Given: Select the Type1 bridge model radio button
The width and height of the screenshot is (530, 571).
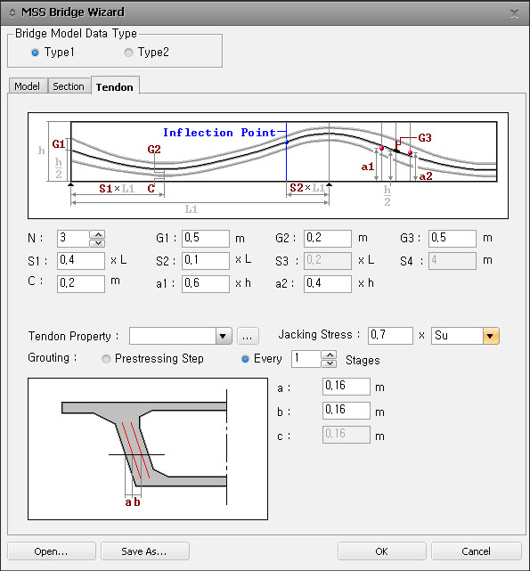Looking at the screenshot, I should [35, 53].
